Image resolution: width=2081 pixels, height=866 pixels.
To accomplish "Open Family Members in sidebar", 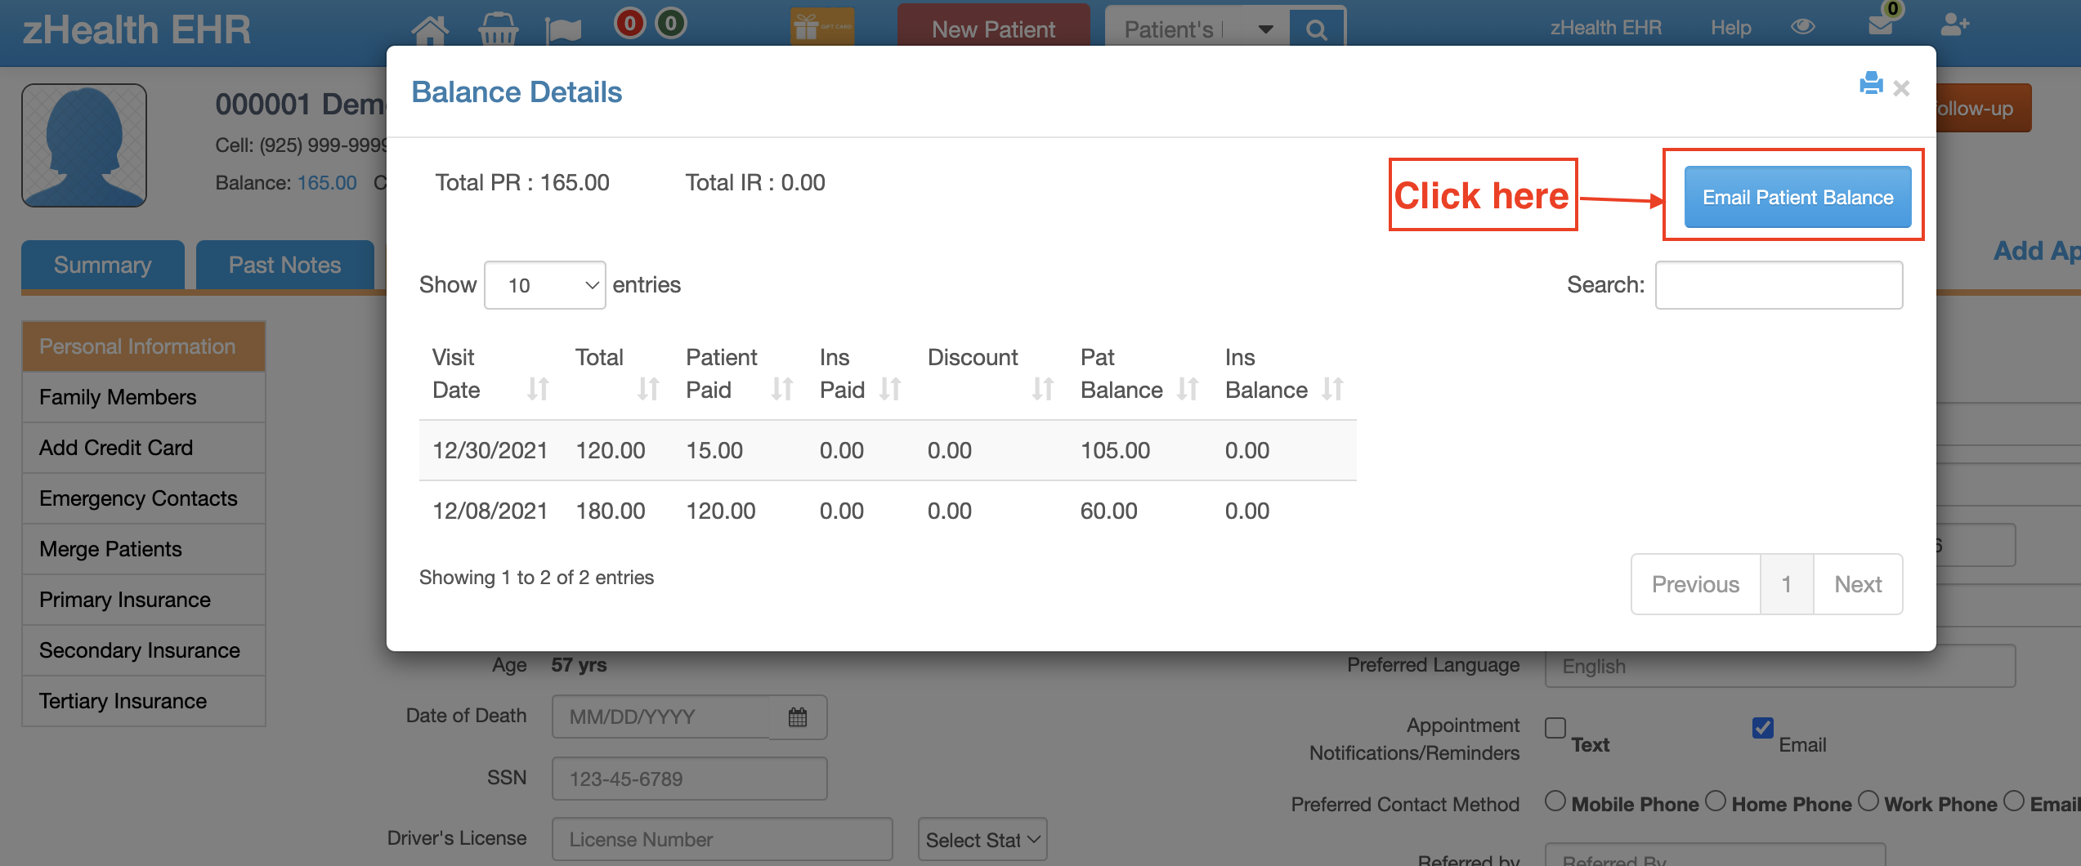I will point(118,397).
